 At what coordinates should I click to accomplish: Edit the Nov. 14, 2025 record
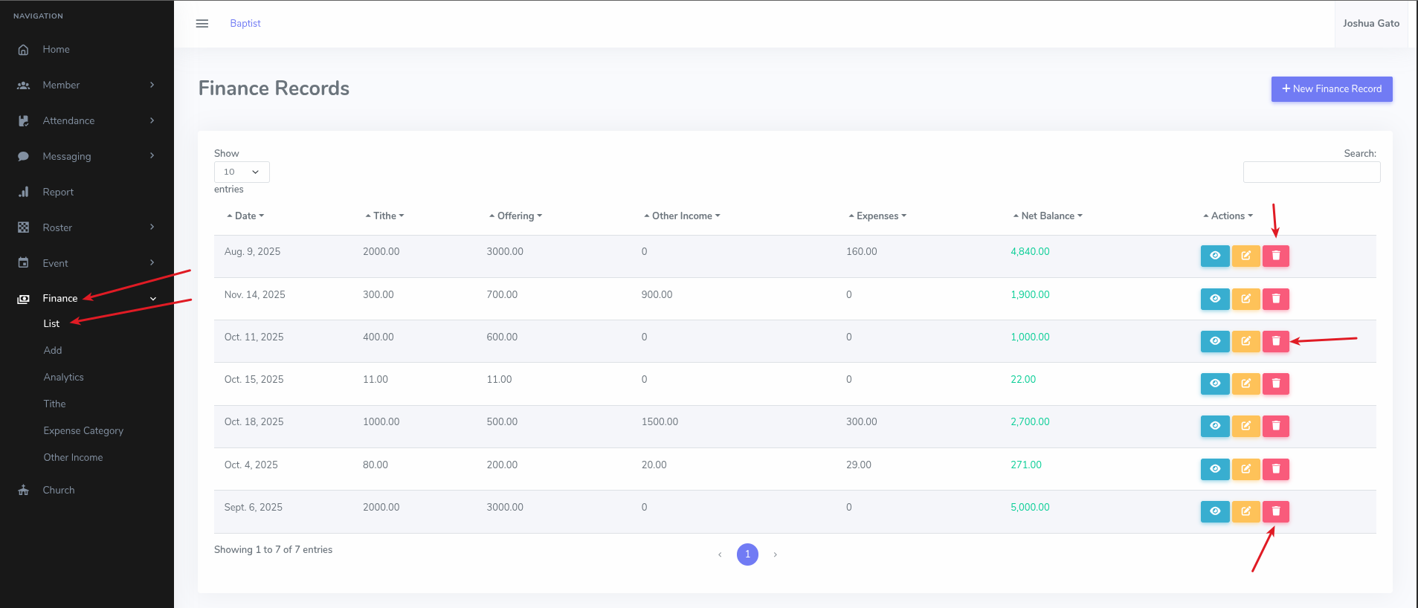[1245, 299]
